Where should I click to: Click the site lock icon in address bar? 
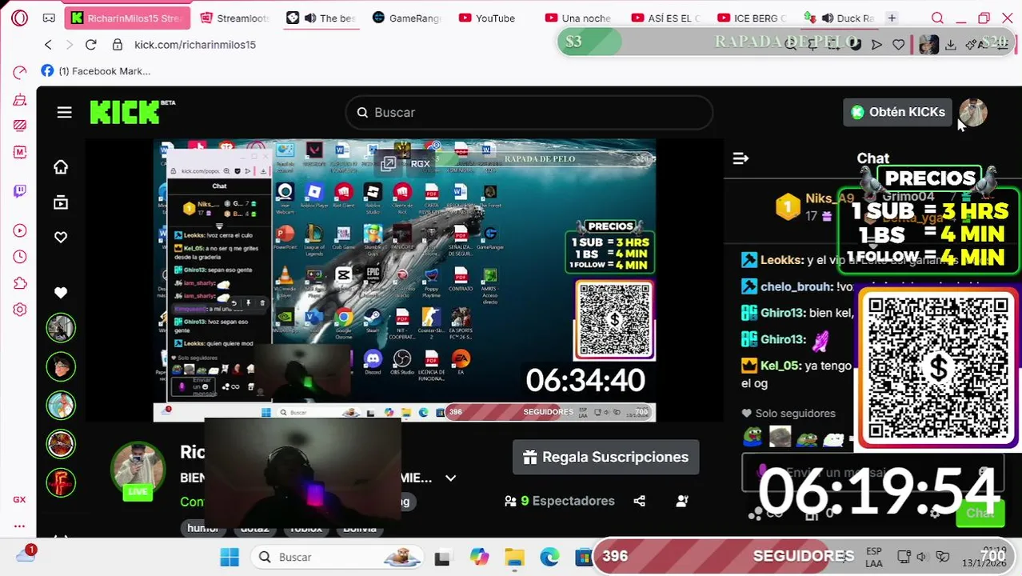point(118,45)
